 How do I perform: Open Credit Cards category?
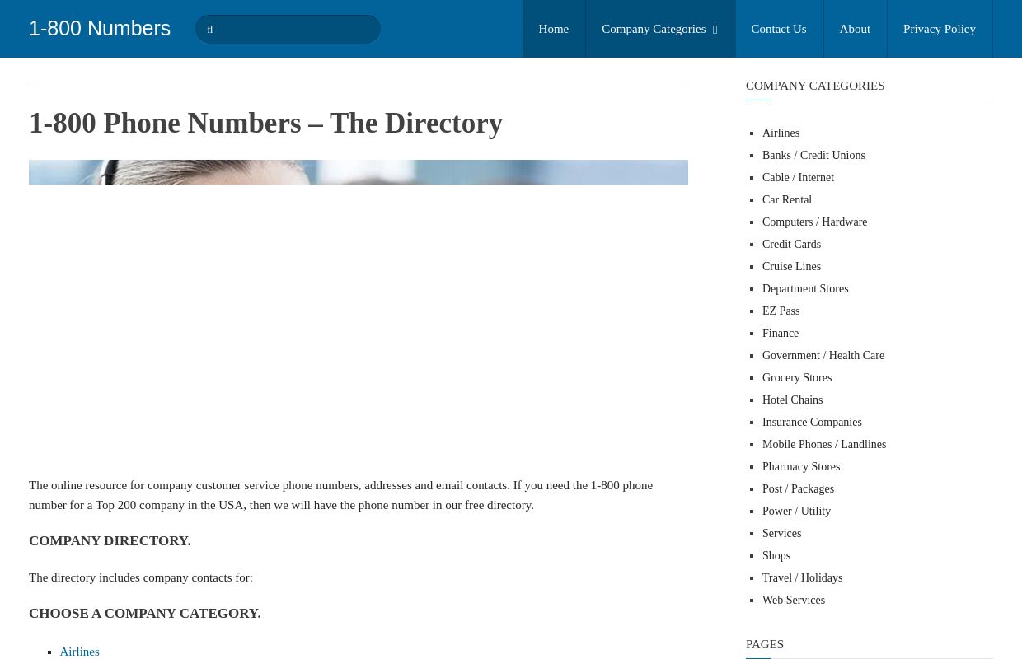791,245
